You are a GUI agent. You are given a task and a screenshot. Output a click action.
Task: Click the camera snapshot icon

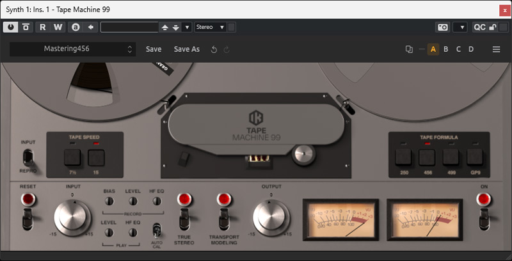[442, 27]
